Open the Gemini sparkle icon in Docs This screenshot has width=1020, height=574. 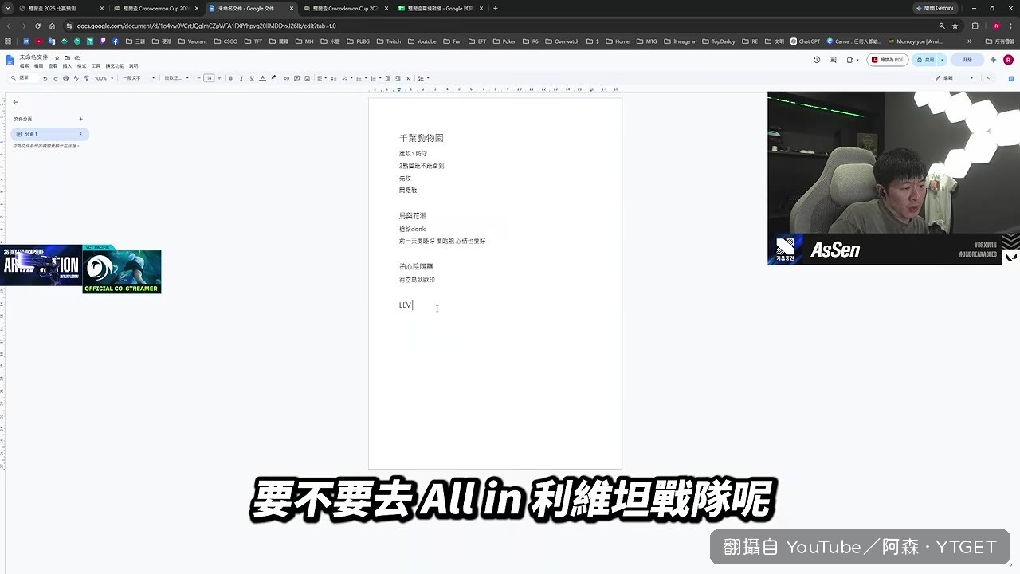(993, 60)
